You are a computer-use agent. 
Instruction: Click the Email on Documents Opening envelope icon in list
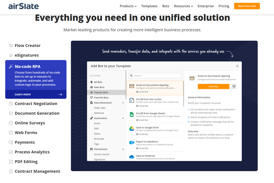point(131,86)
